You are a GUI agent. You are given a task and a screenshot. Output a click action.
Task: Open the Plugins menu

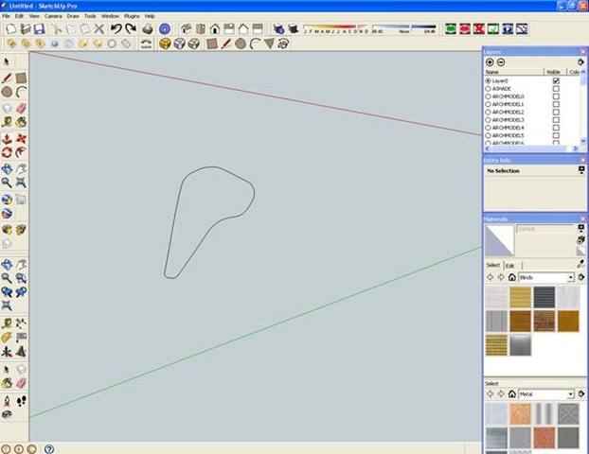coord(132,16)
